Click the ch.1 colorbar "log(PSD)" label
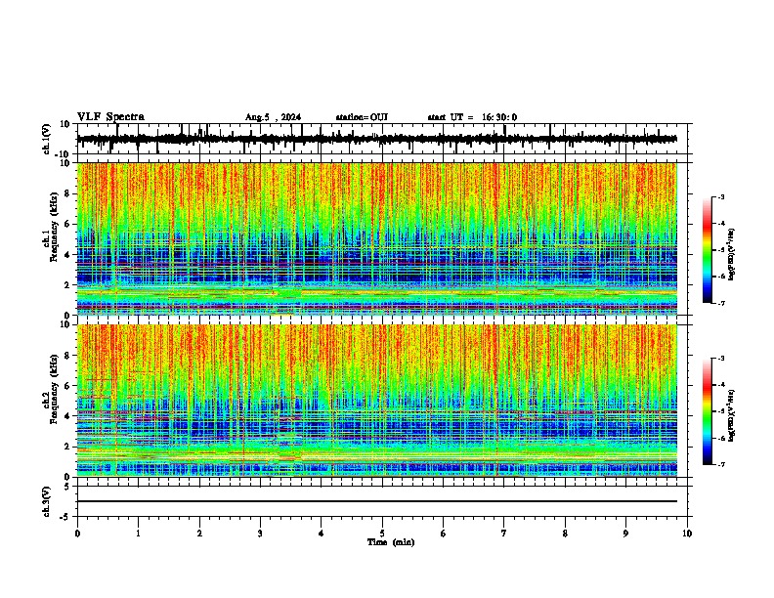The width and height of the screenshot is (774, 598). click(x=732, y=254)
